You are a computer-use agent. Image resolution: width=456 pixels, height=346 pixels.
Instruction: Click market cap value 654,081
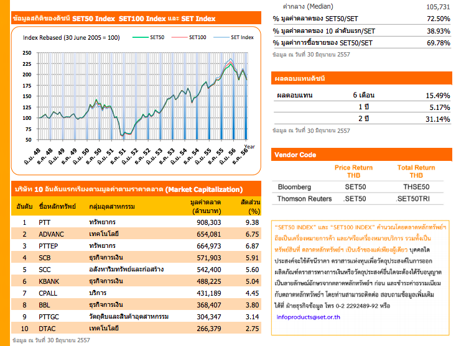point(209,234)
